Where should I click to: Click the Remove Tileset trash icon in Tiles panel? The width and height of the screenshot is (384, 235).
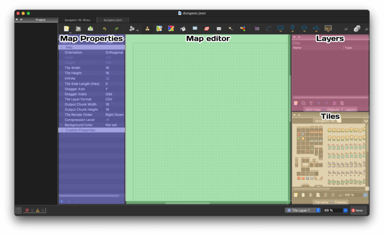[x=333, y=195]
